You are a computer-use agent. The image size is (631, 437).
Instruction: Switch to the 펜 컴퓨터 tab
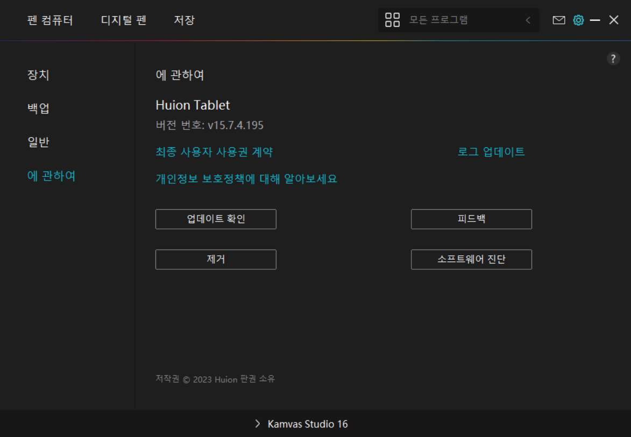50,20
